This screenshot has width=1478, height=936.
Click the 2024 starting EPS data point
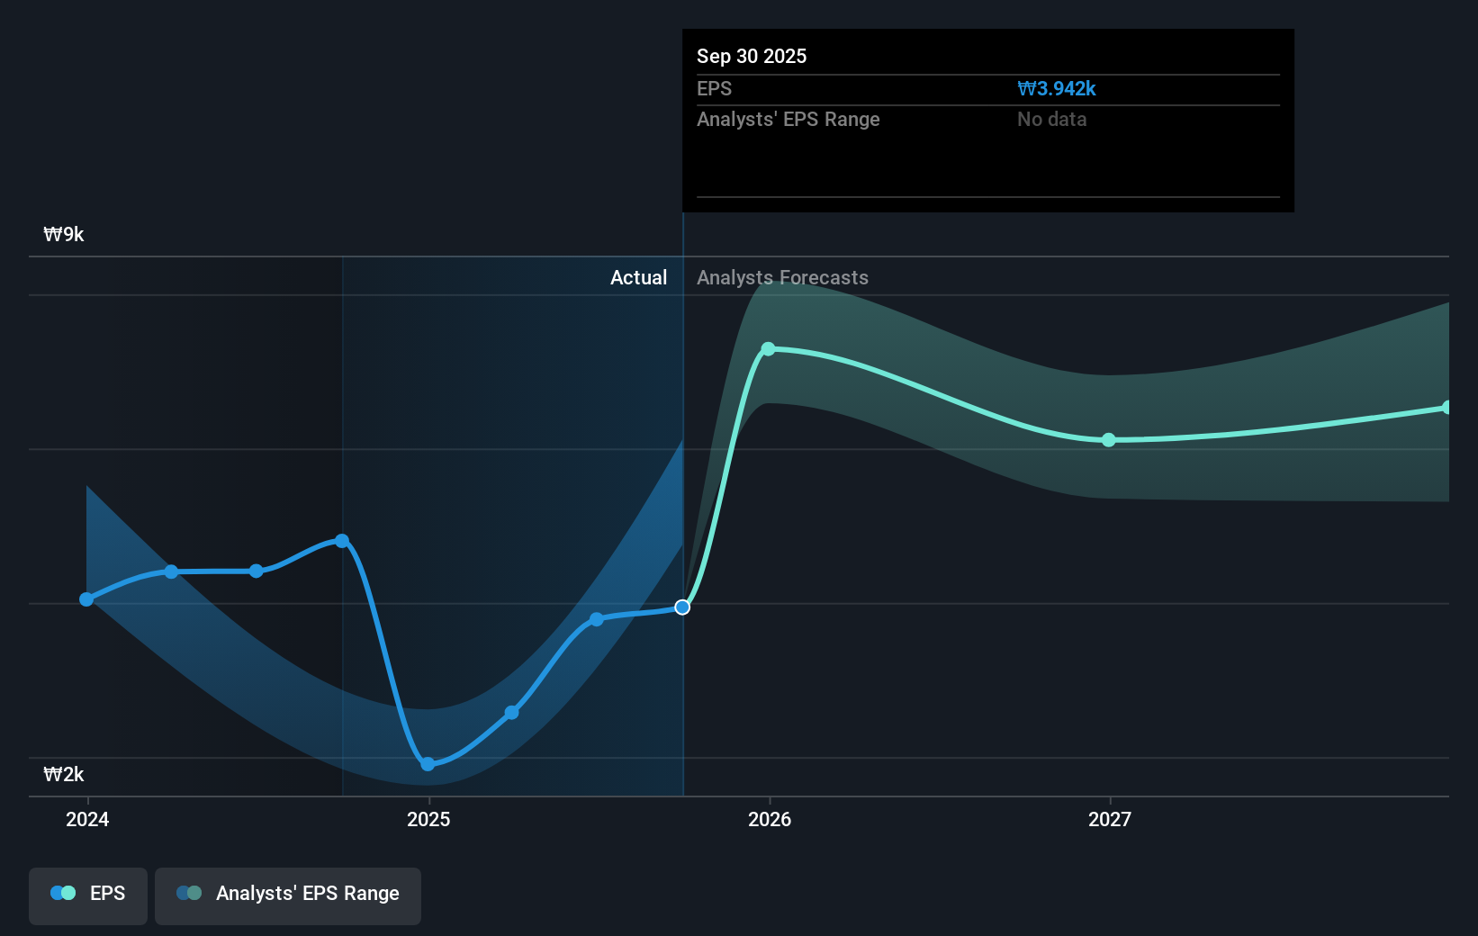click(x=86, y=599)
